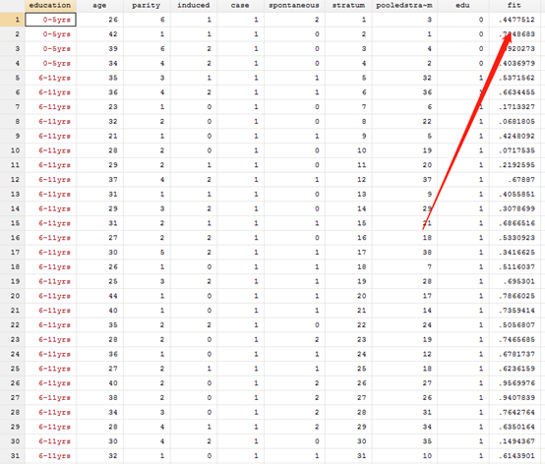Click row number 12 header
Screen dimensions: 545x464
[x=12, y=180]
